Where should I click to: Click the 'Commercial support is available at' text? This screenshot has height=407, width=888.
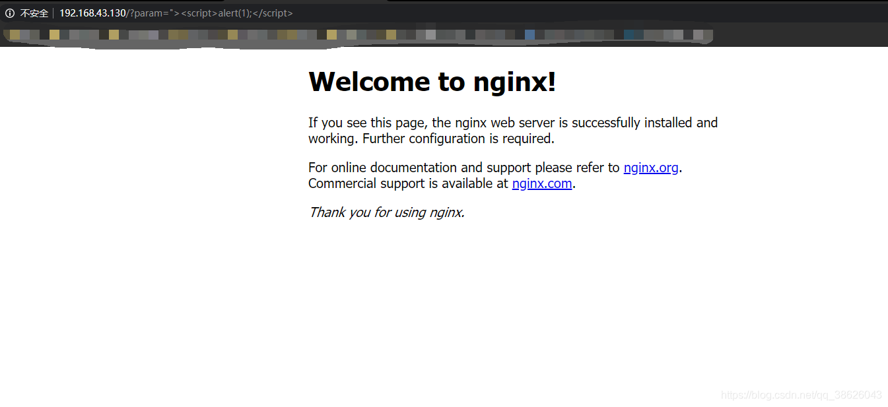[x=409, y=183]
